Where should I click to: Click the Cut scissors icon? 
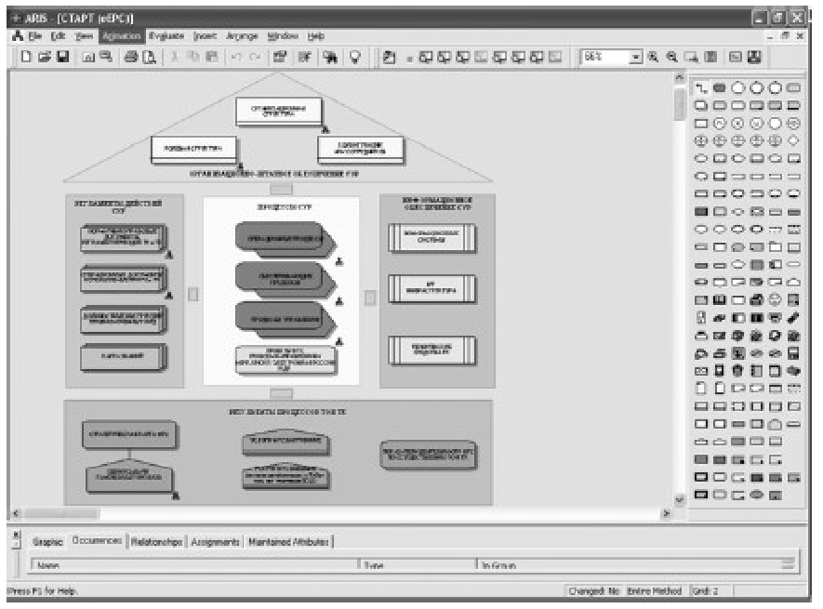[x=175, y=57]
